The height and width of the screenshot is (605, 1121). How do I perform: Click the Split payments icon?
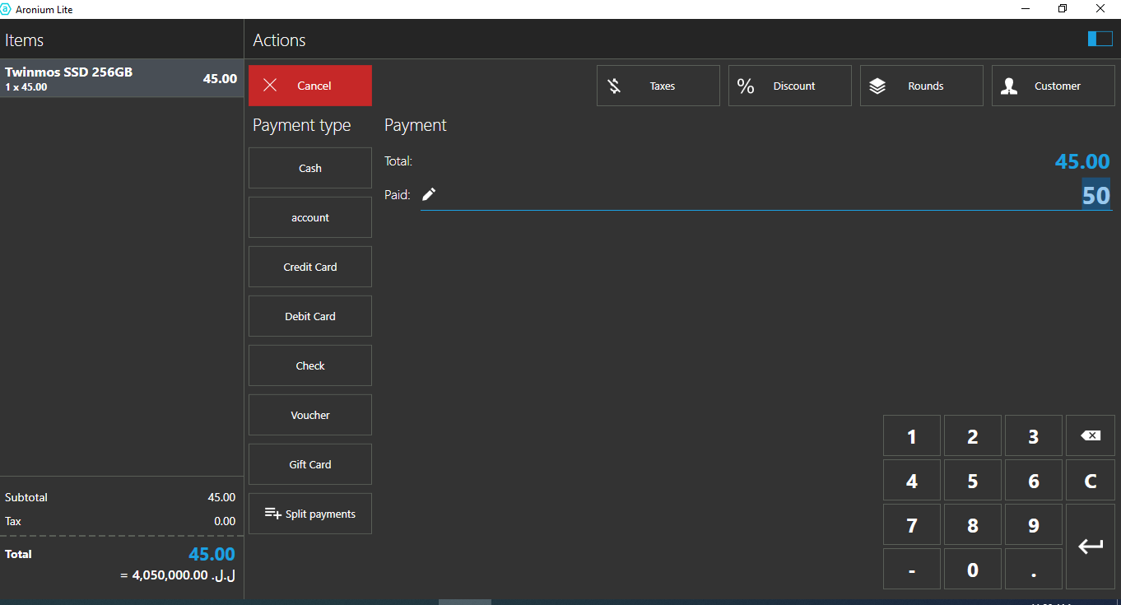272,514
